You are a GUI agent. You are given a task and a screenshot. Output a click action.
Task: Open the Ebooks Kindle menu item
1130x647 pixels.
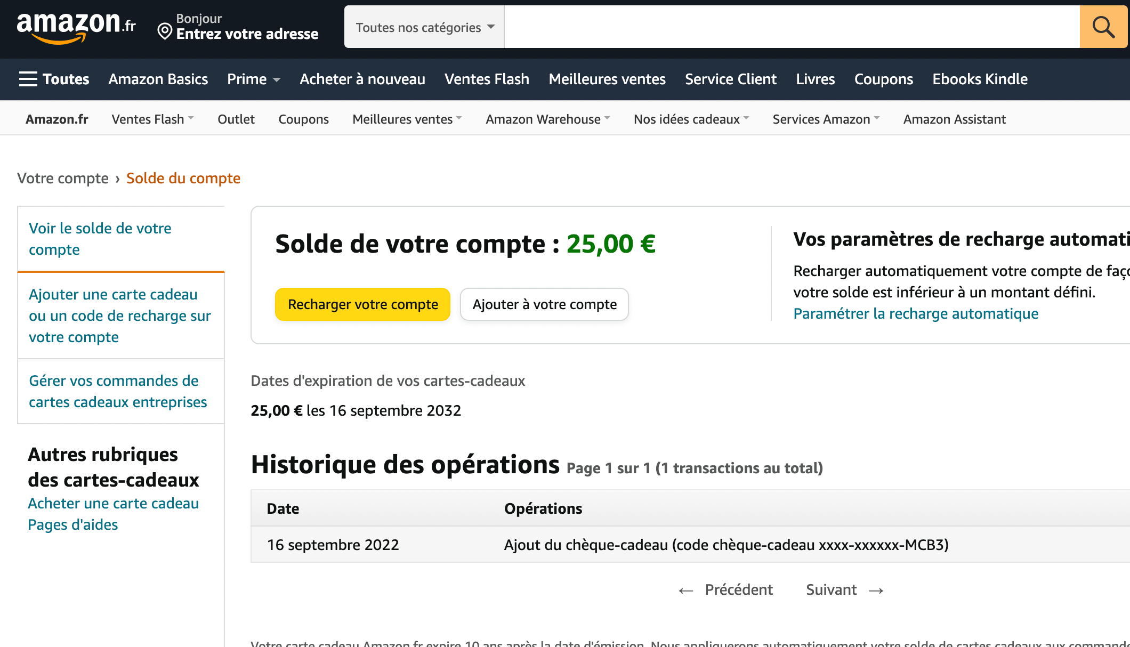(x=980, y=79)
